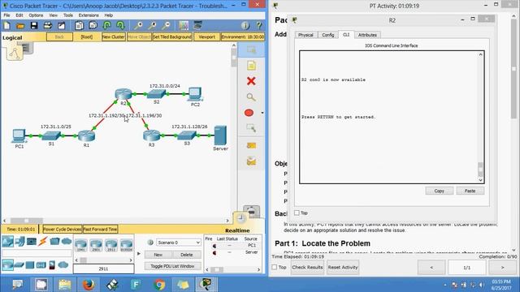Open the File menu
The image size is (520, 292).
pos(6,15)
